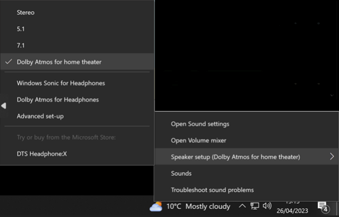
Task: Click the left arrow on the submenu edge
Action: pyautogui.click(x=4, y=106)
